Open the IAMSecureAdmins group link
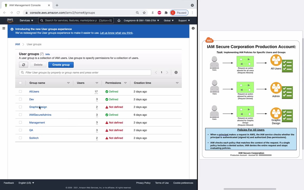 click(x=40, y=115)
